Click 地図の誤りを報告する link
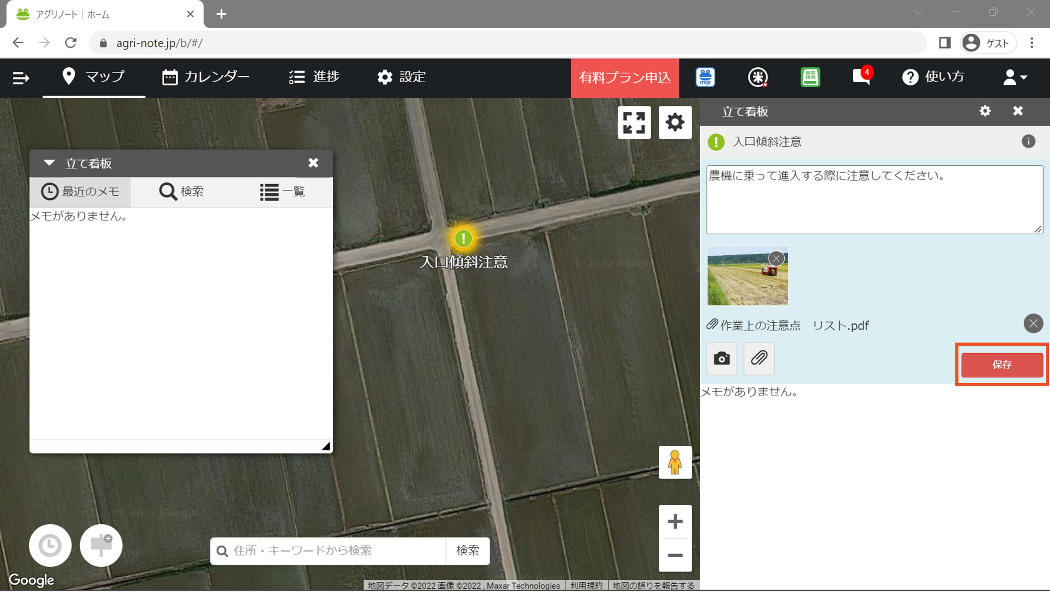1050x592 pixels. (653, 586)
